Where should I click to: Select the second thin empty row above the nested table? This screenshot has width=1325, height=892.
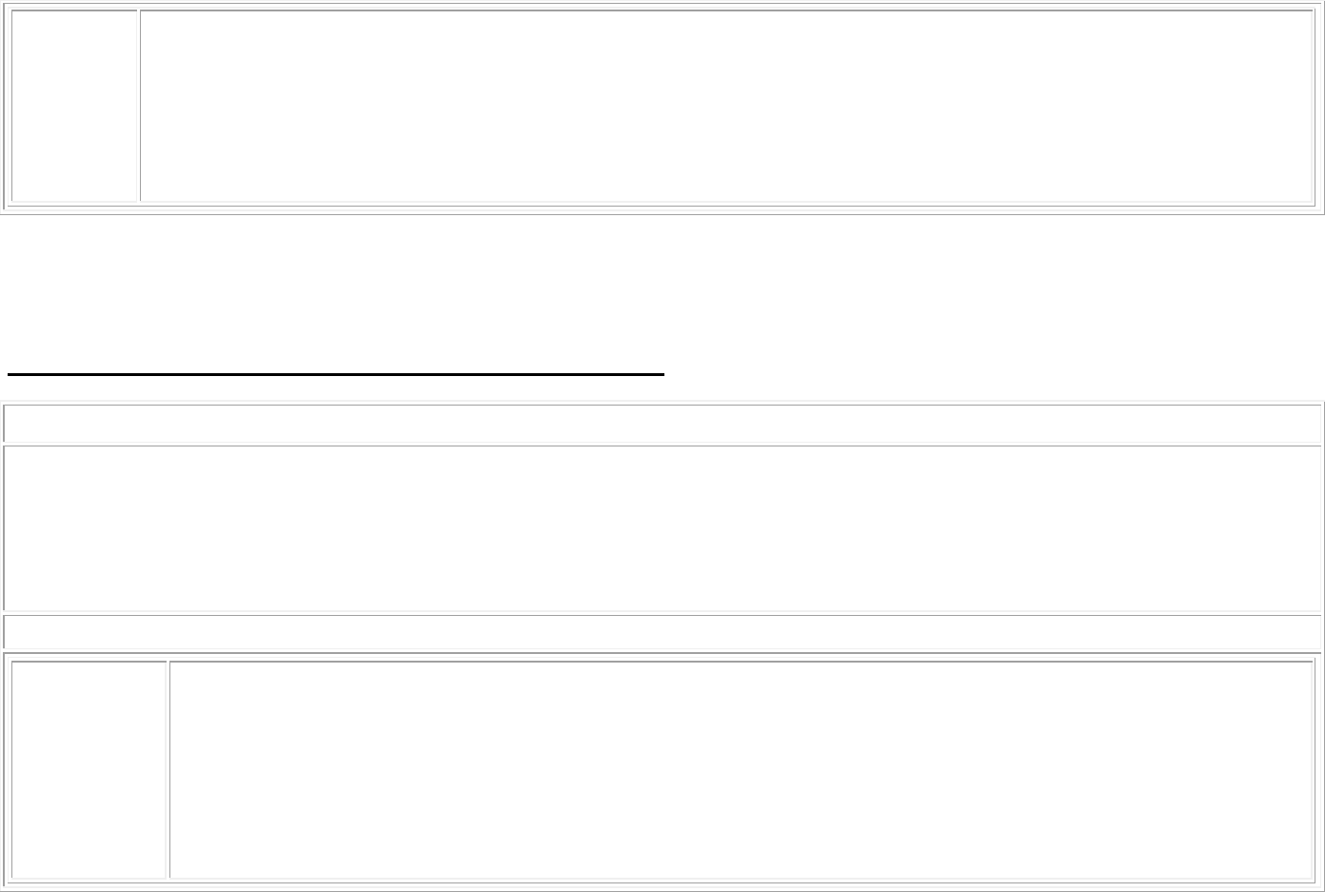click(662, 633)
